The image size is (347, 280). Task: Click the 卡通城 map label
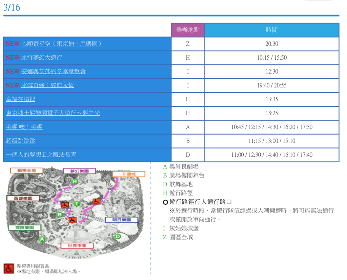tap(129, 174)
